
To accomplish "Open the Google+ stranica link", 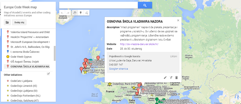I will pos(118,69).
